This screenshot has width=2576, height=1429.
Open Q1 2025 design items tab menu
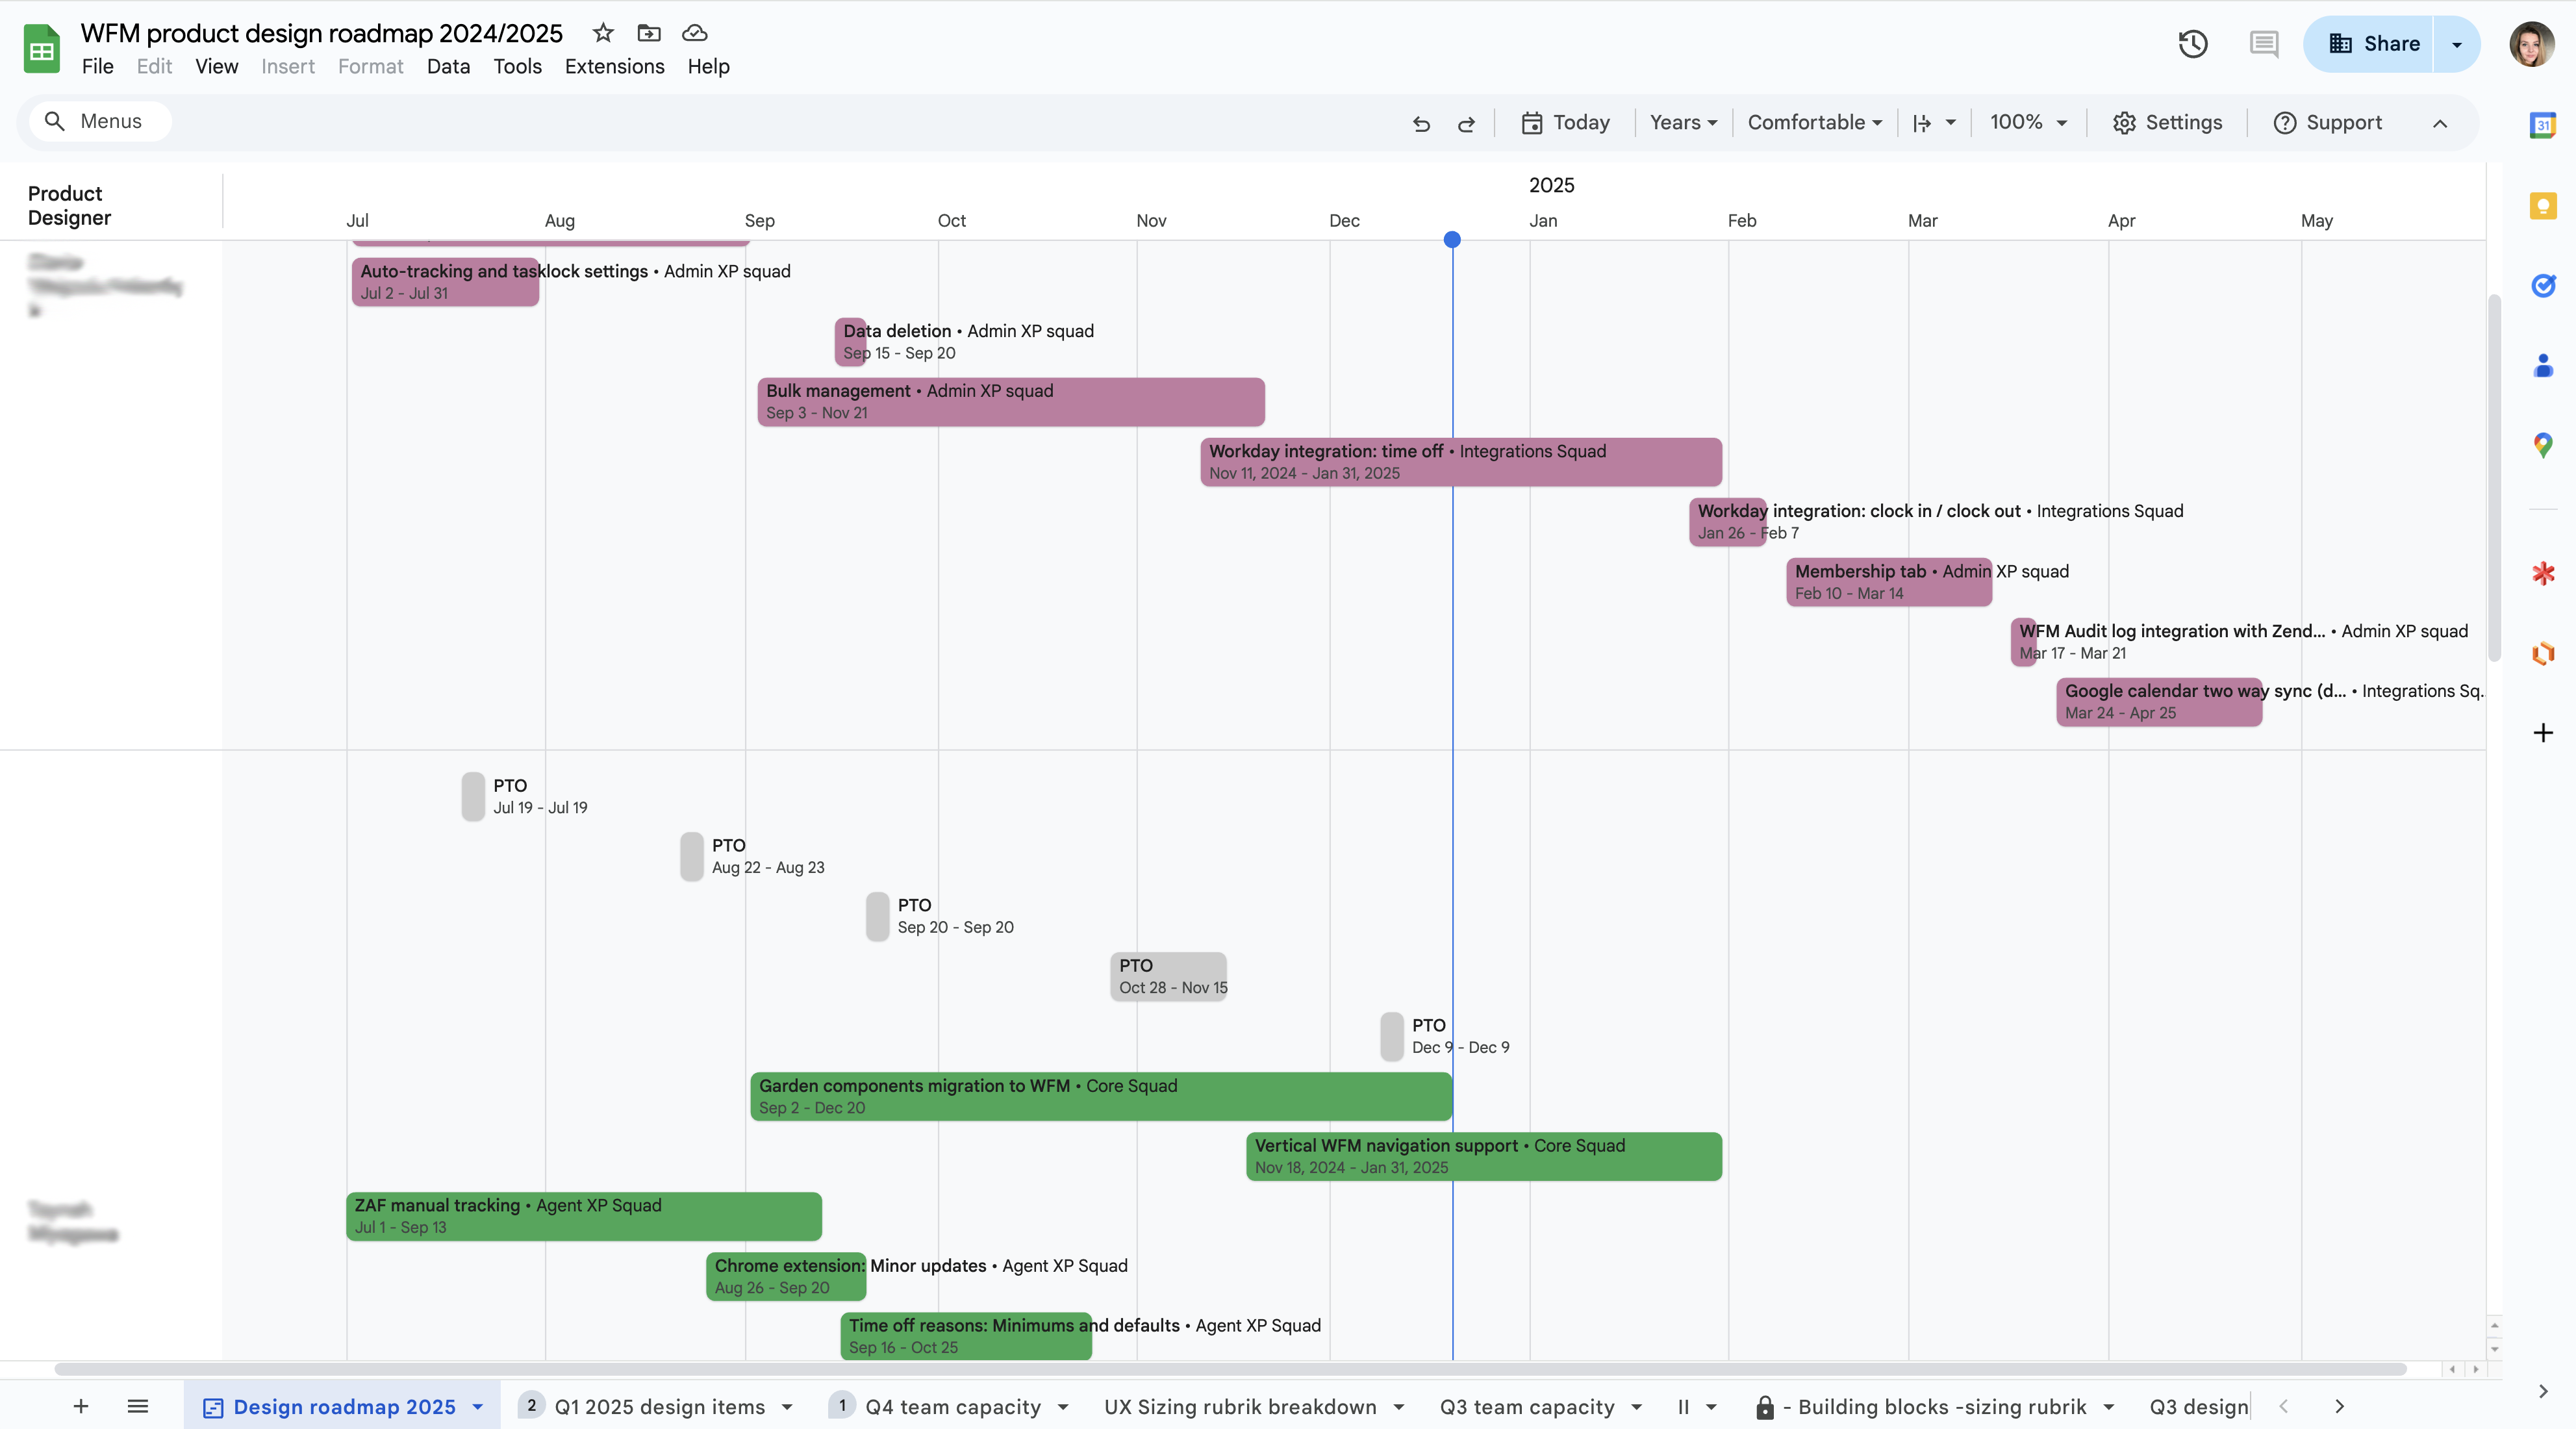(x=788, y=1407)
